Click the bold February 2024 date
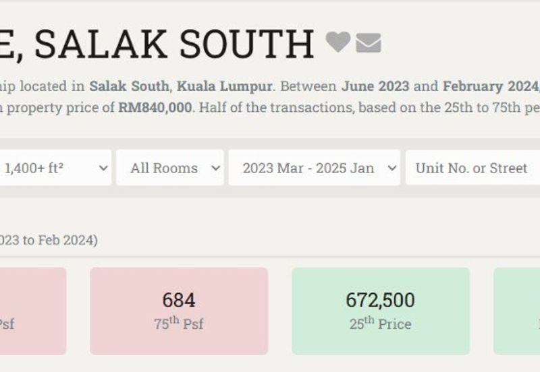This screenshot has width=540, height=372. (x=490, y=86)
